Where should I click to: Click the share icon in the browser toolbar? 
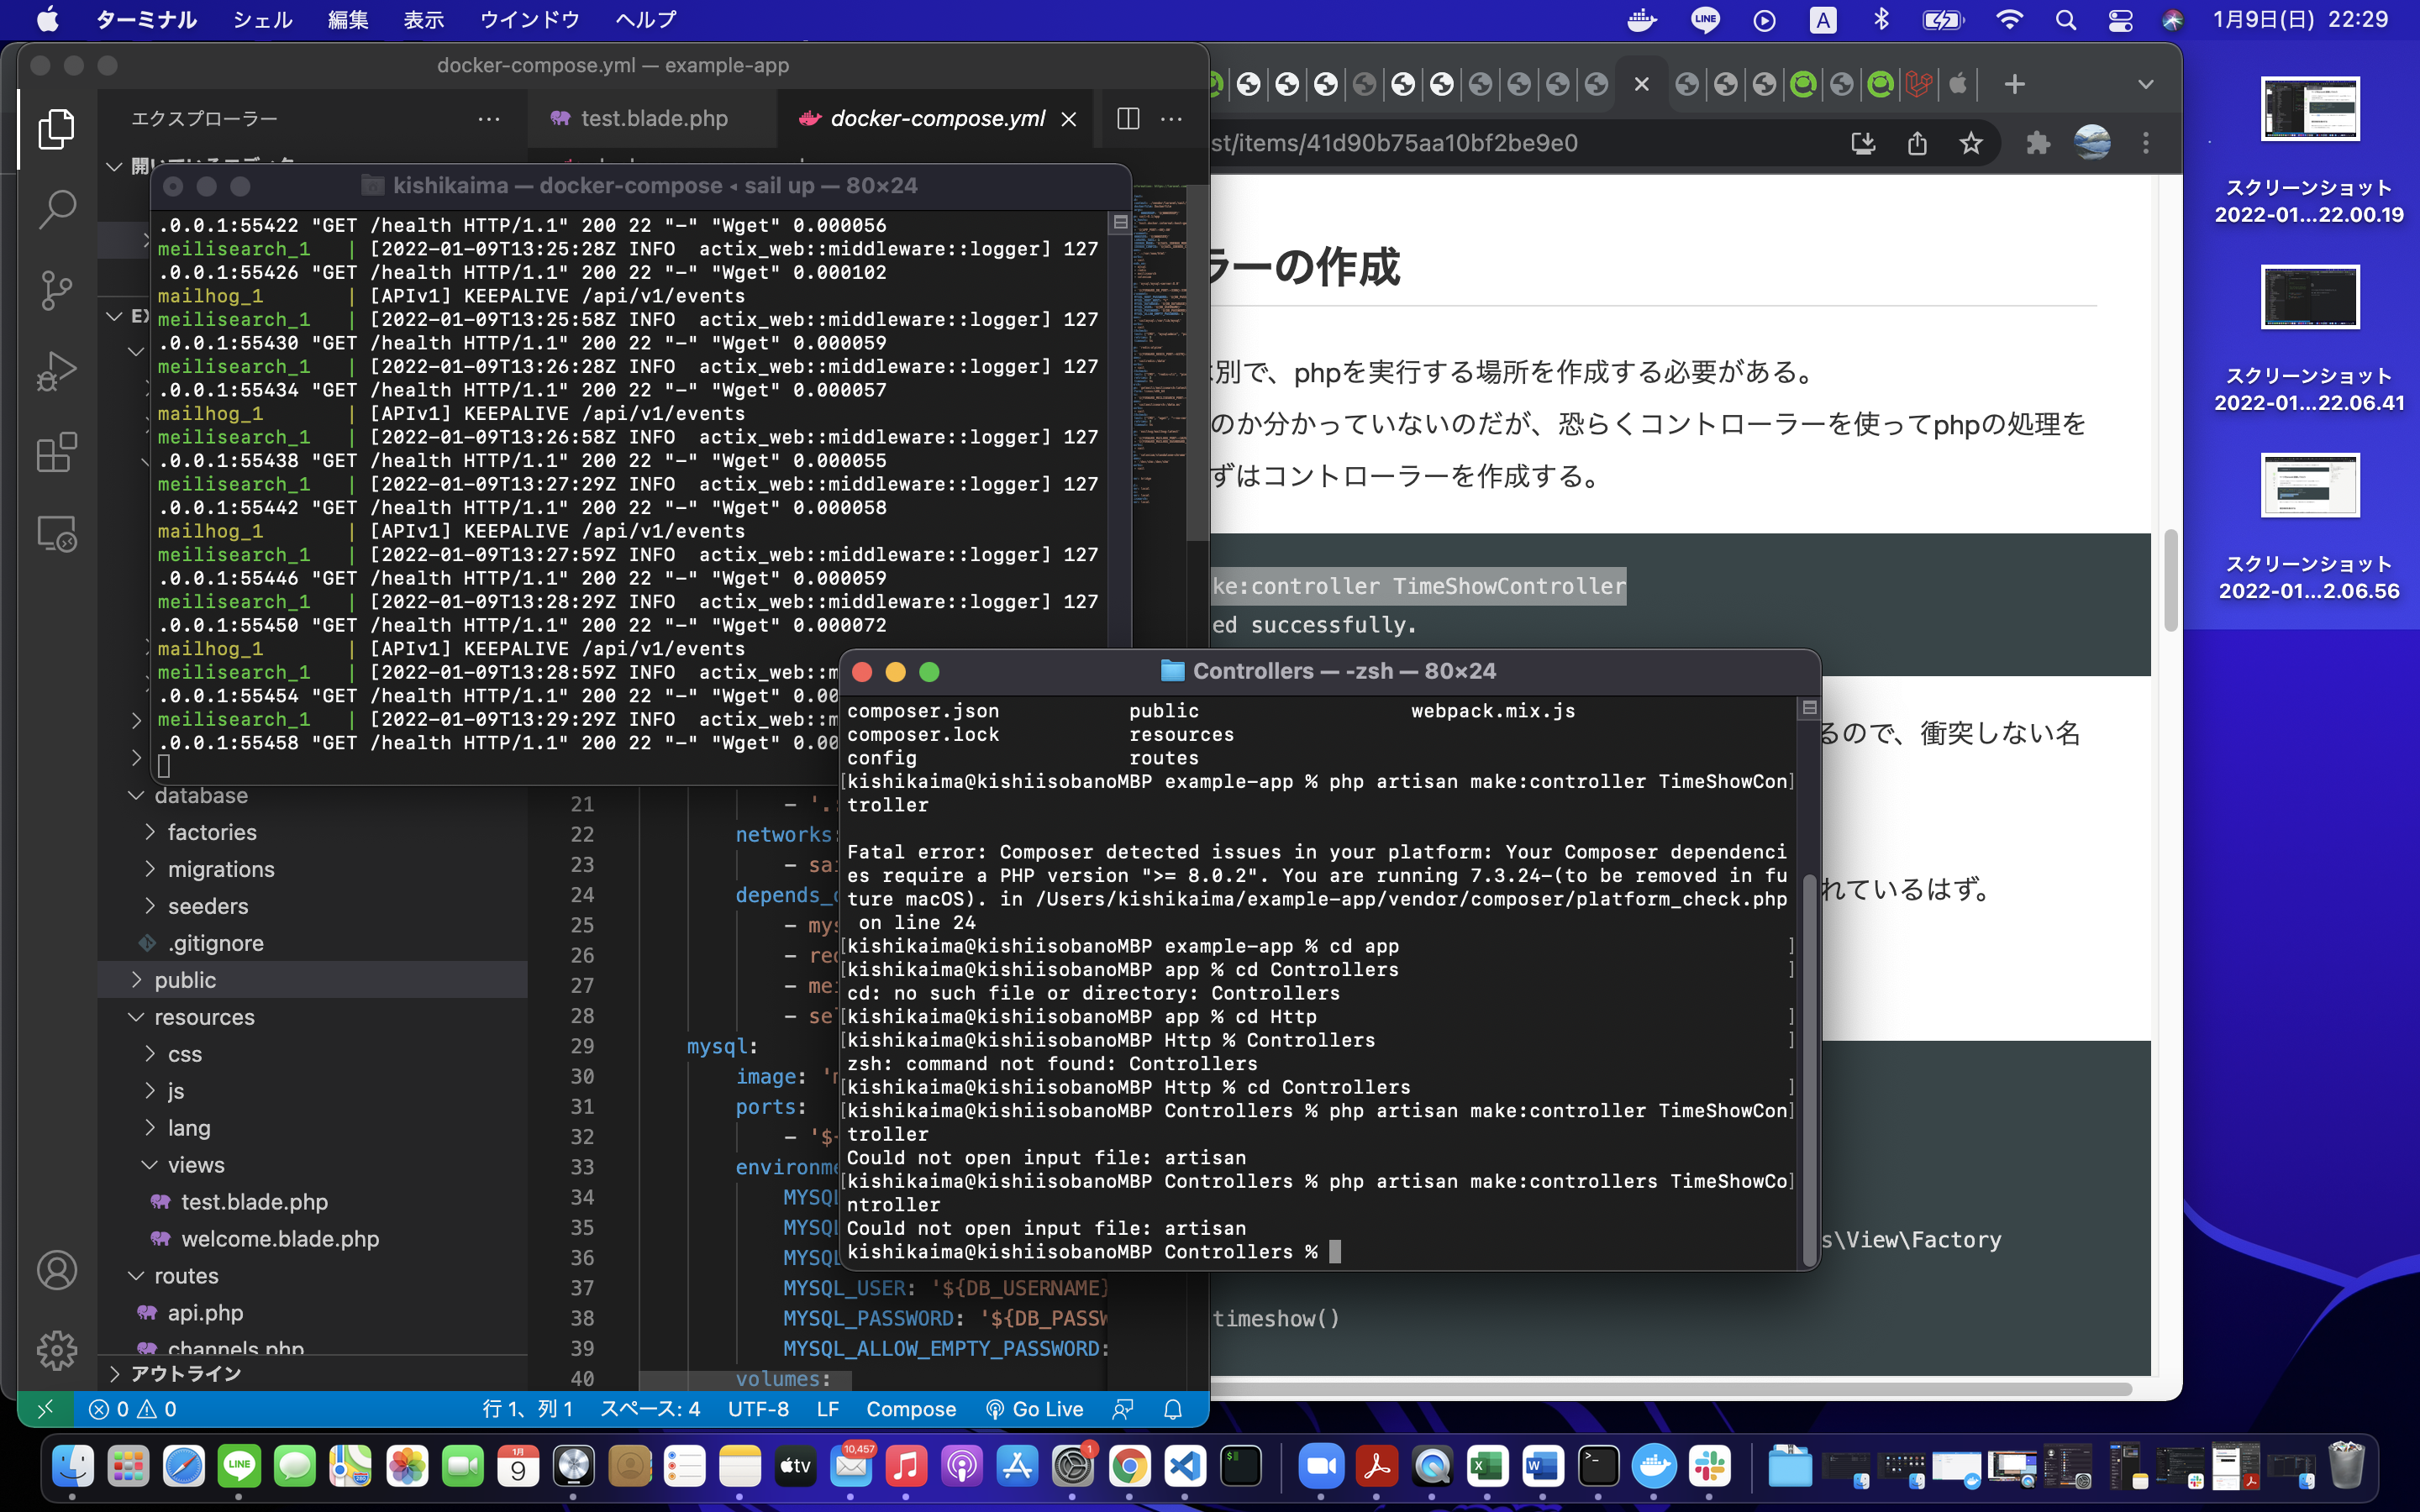point(1917,143)
